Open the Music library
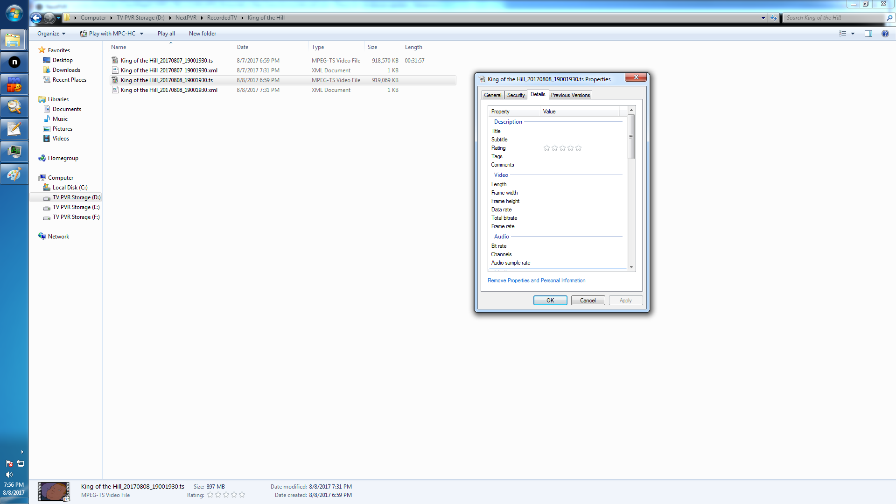 [x=60, y=119]
